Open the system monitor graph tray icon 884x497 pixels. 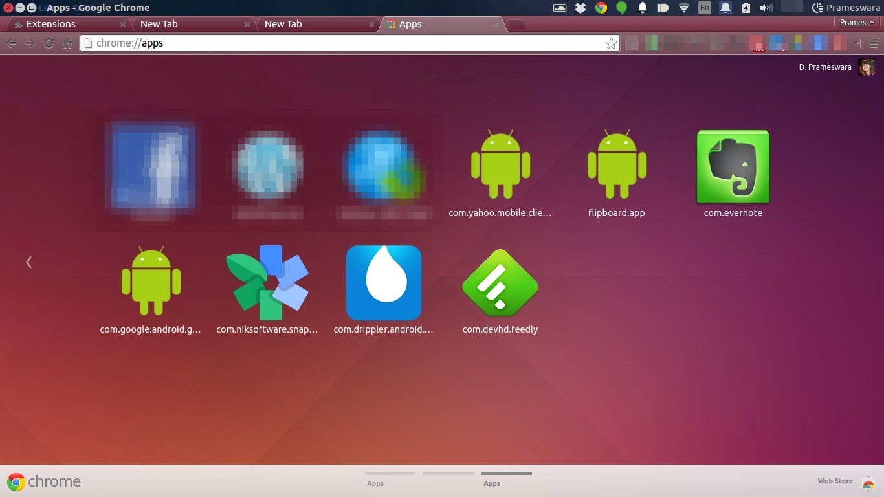[x=560, y=8]
